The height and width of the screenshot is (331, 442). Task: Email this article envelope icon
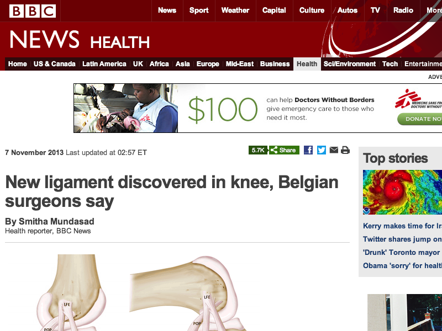tap(334, 150)
